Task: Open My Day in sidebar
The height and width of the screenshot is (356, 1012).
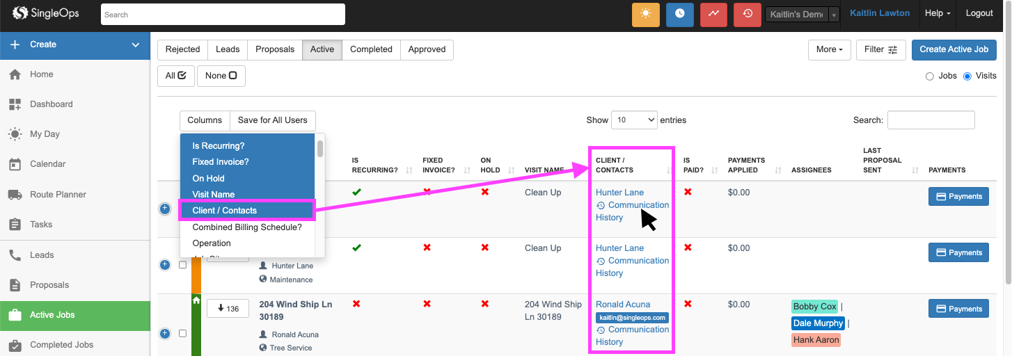Action: (x=45, y=134)
